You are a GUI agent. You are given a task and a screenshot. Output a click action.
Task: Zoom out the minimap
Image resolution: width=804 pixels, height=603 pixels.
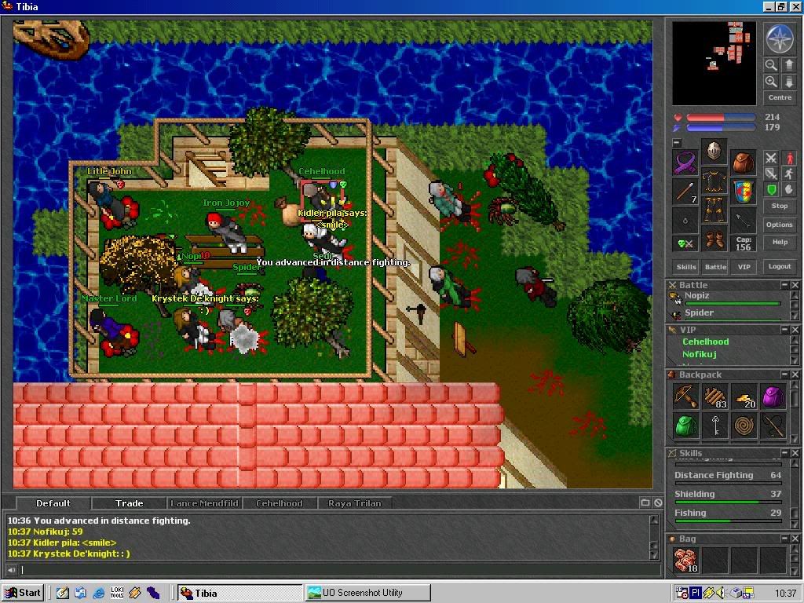(x=771, y=64)
